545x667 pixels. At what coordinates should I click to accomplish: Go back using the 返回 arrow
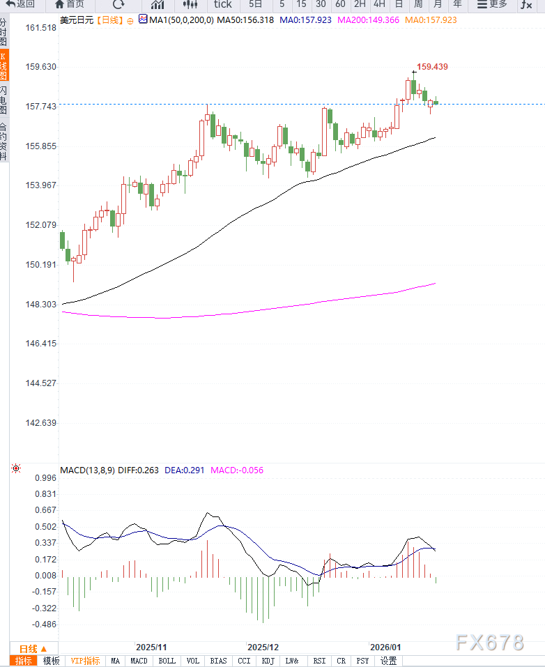coord(20,4)
